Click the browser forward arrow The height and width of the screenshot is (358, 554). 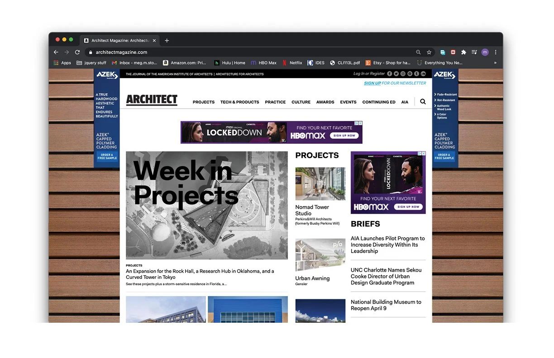(x=67, y=52)
